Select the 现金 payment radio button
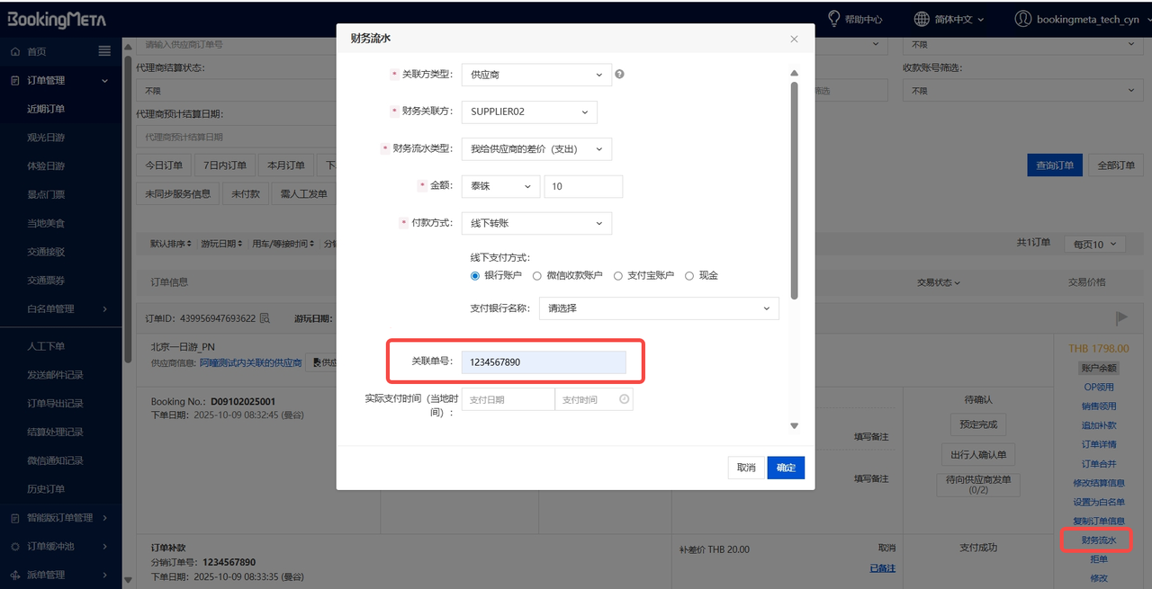This screenshot has width=1152, height=589. (690, 276)
